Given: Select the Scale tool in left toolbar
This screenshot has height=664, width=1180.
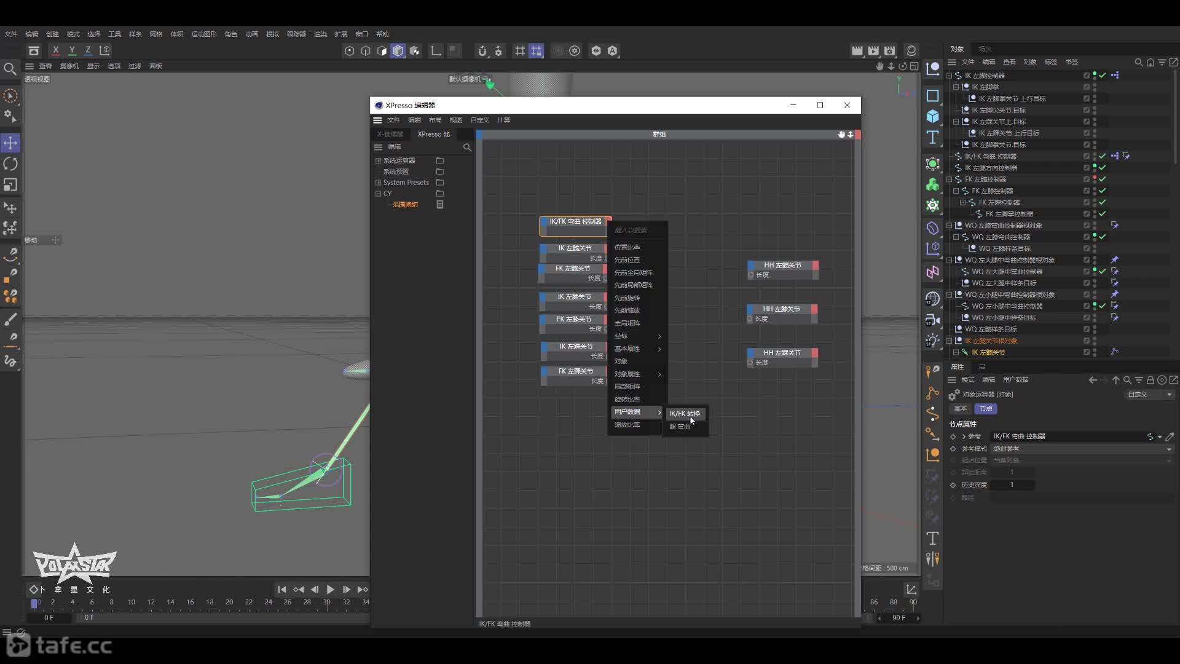Looking at the screenshot, I should [x=10, y=184].
